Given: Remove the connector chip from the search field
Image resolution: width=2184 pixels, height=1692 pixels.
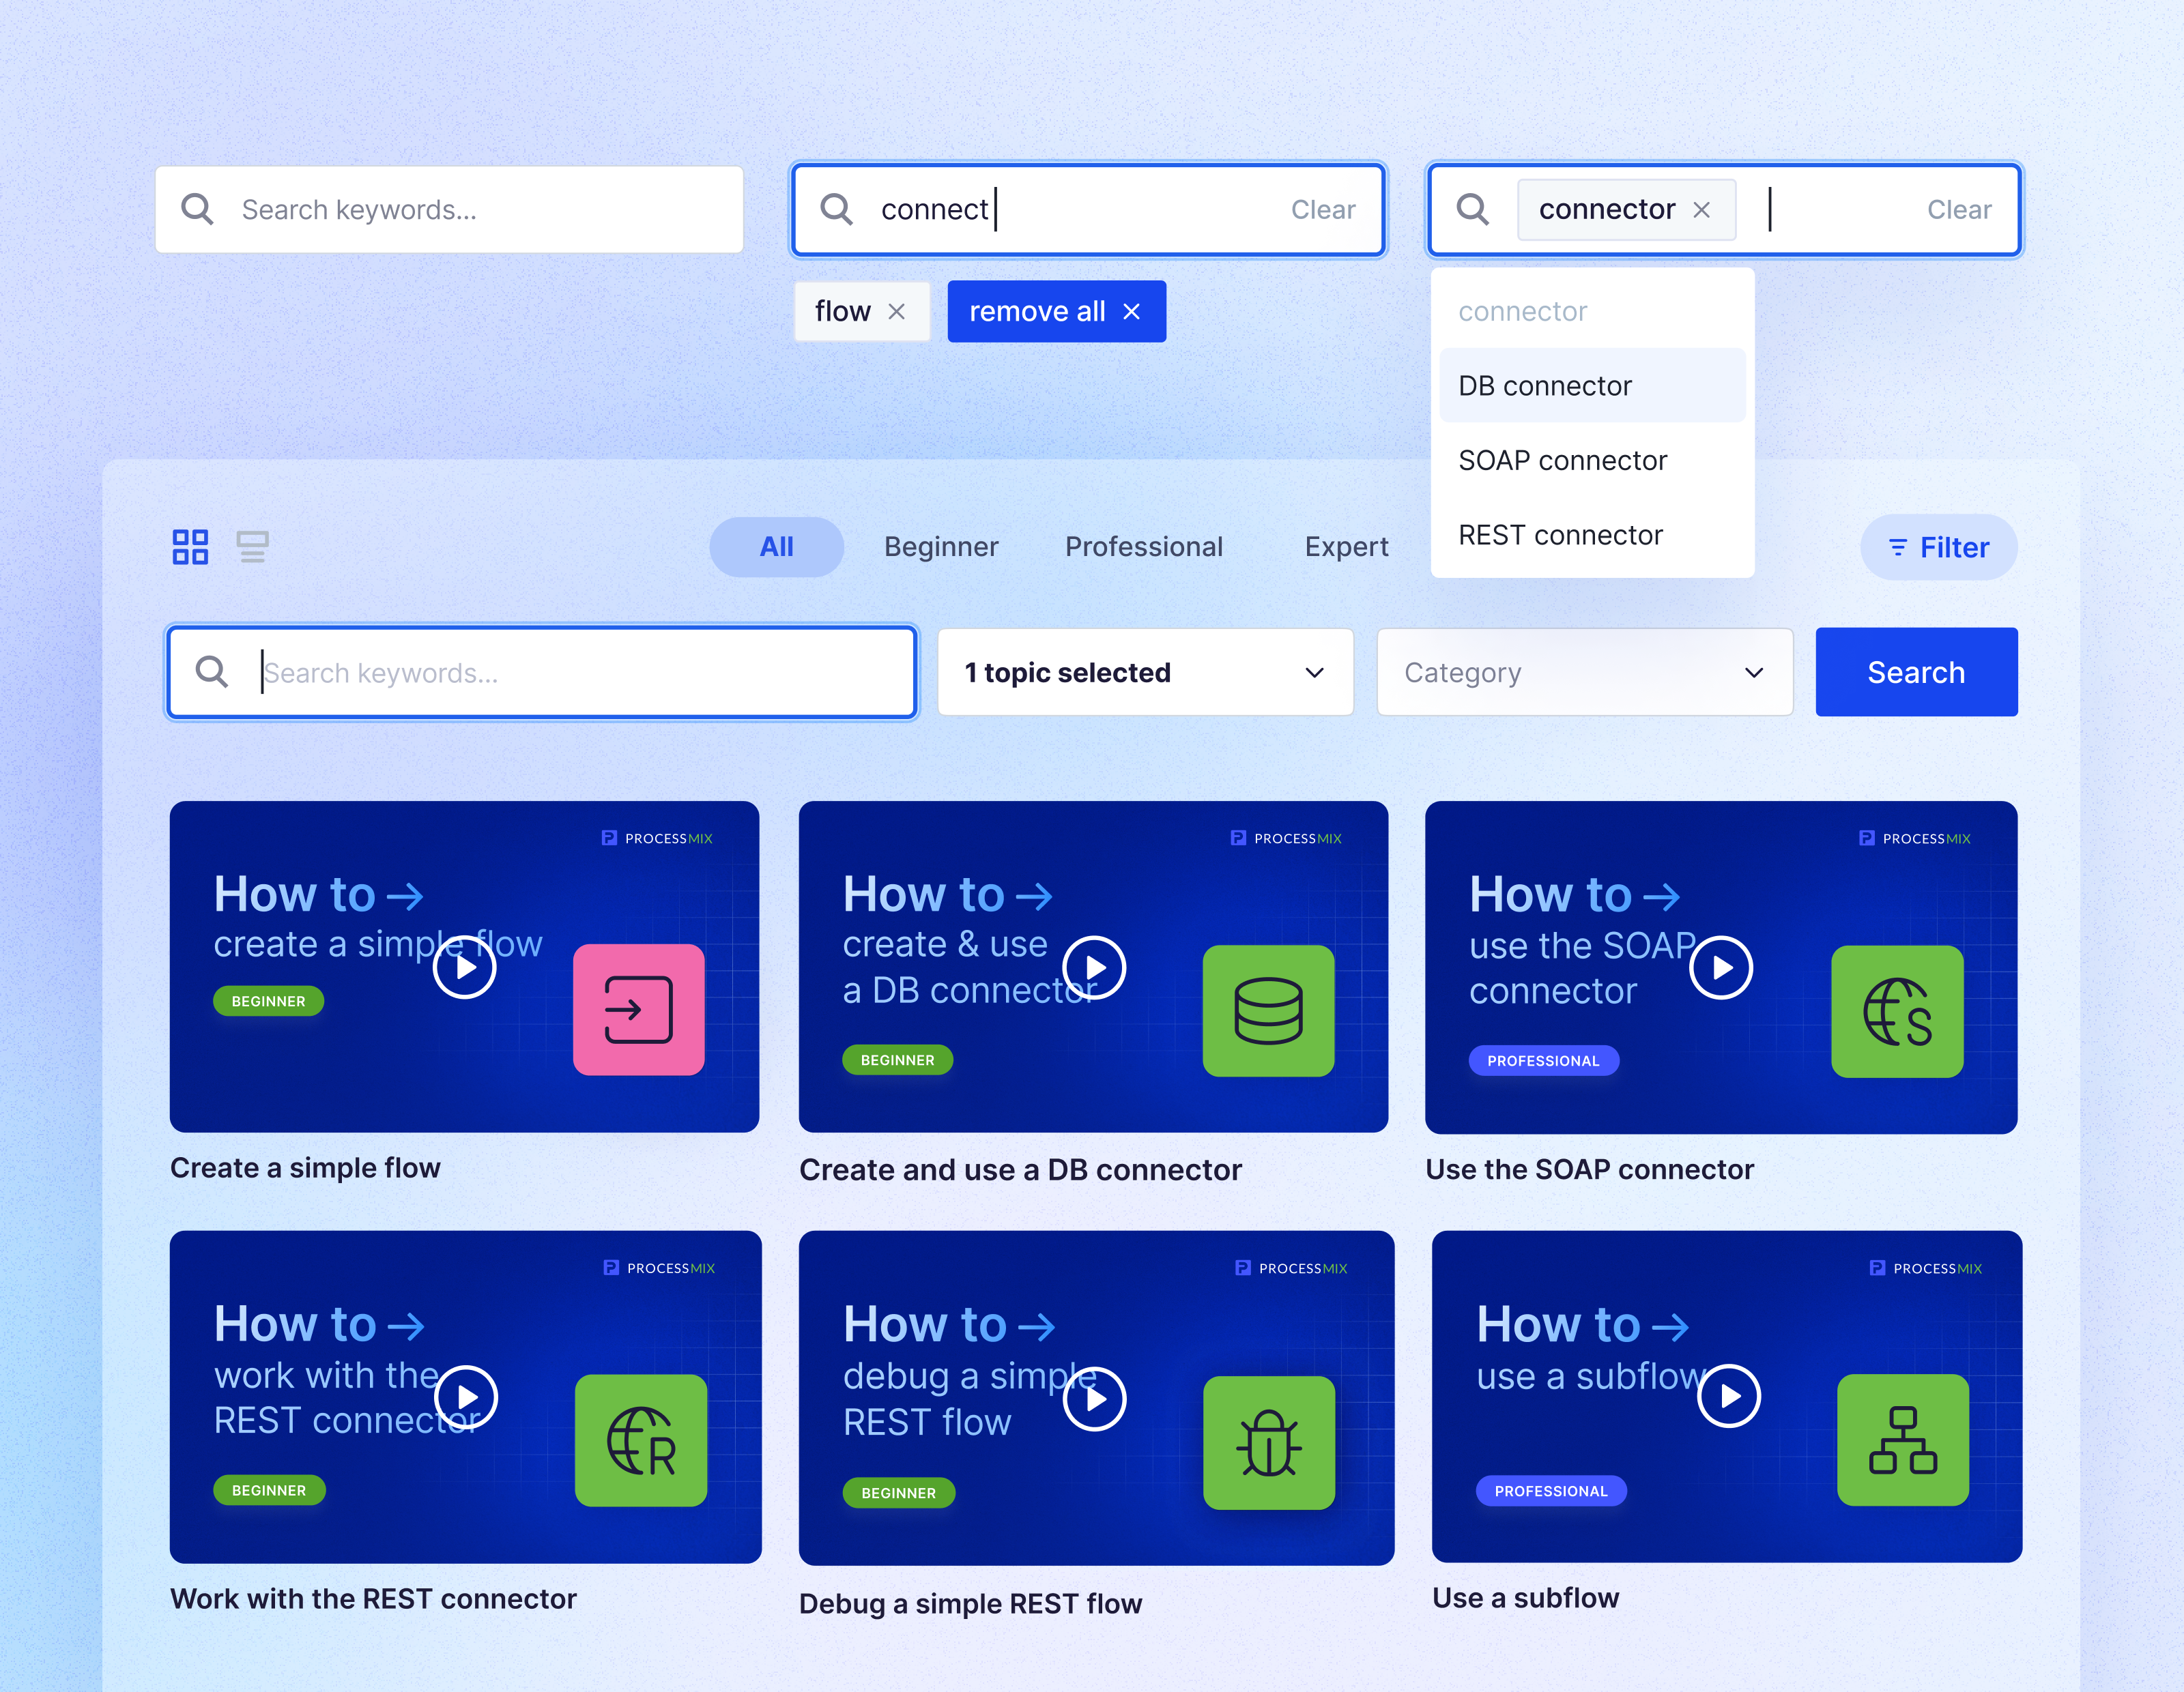Looking at the screenshot, I should 1701,209.
